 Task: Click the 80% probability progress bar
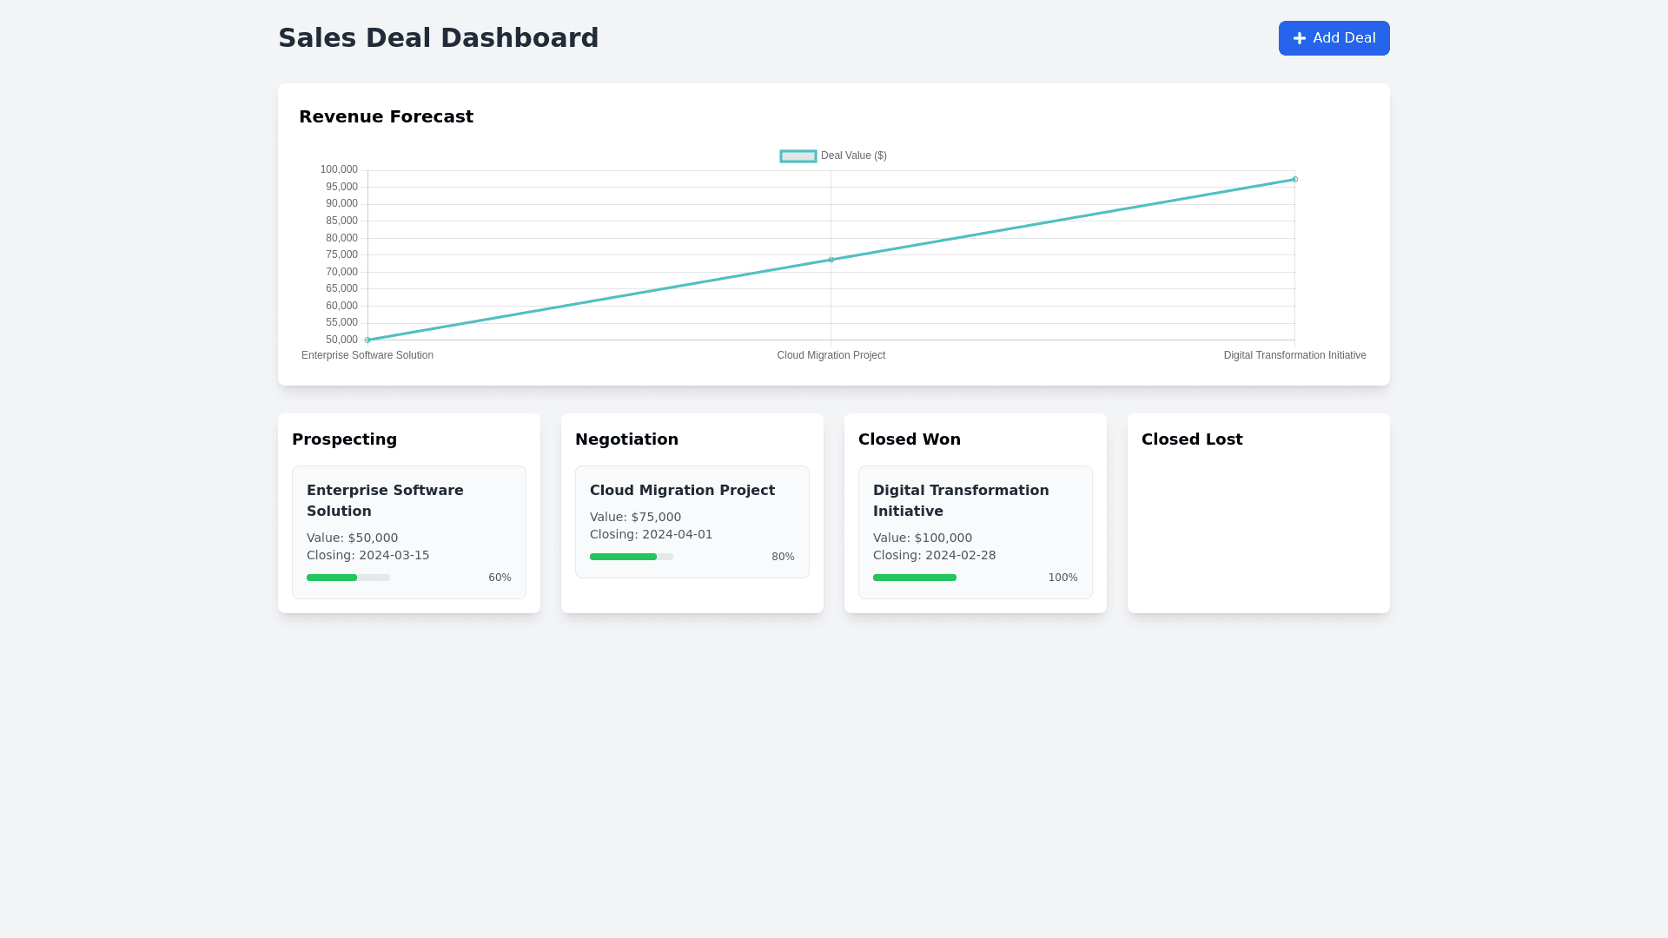pos(631,557)
